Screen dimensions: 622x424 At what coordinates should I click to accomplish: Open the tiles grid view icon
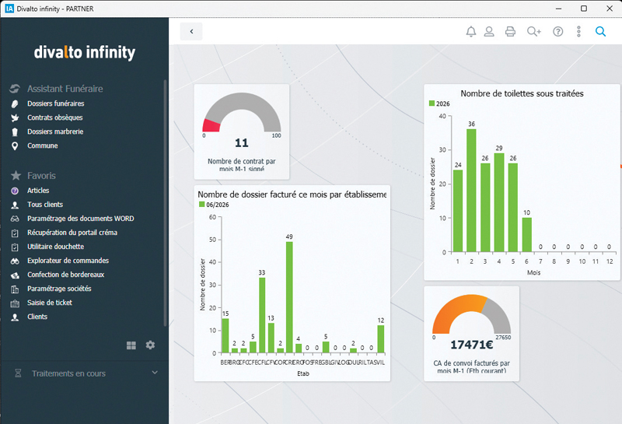click(x=131, y=345)
